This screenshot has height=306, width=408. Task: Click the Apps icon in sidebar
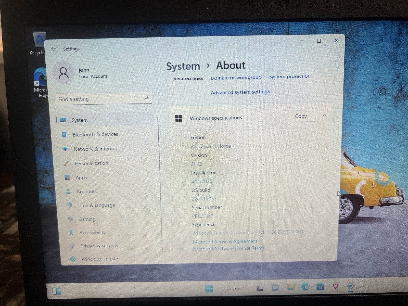tap(67, 177)
